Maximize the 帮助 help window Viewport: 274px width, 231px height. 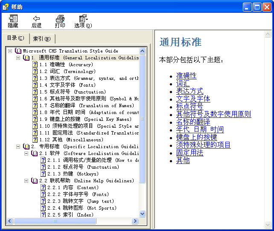tap(257, 7)
